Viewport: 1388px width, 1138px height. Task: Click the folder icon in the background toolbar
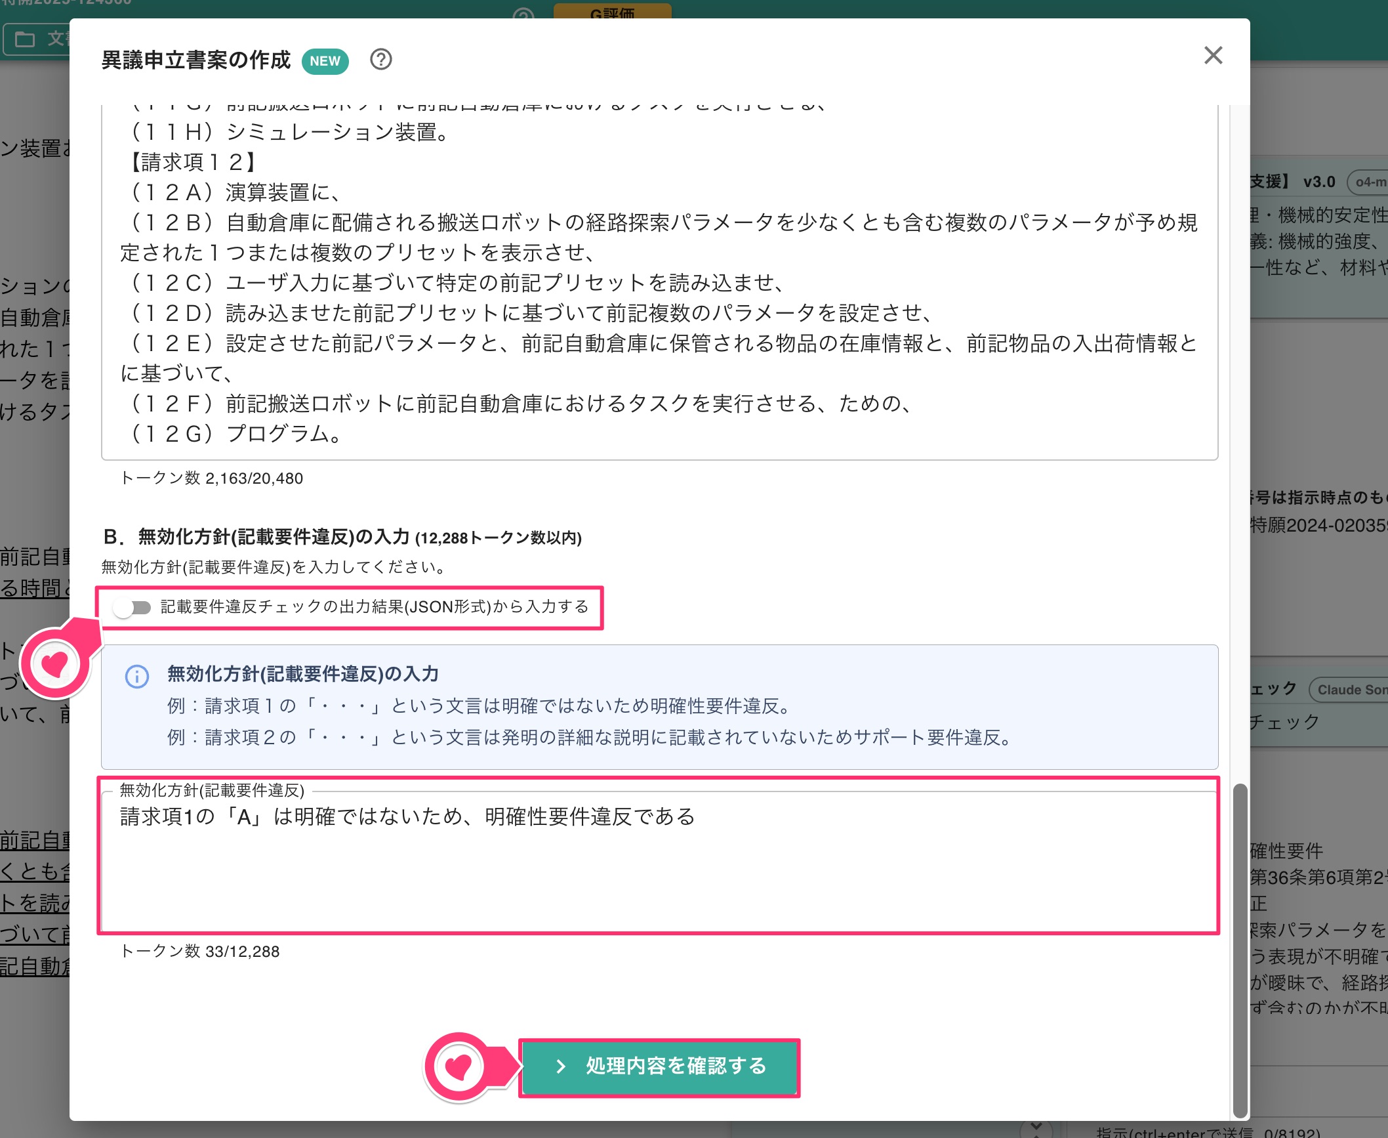pyautogui.click(x=25, y=39)
